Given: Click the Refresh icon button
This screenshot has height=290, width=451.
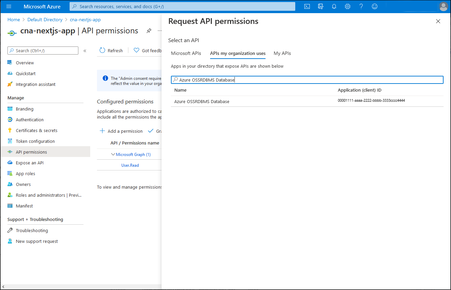Looking at the screenshot, I should [102, 51].
